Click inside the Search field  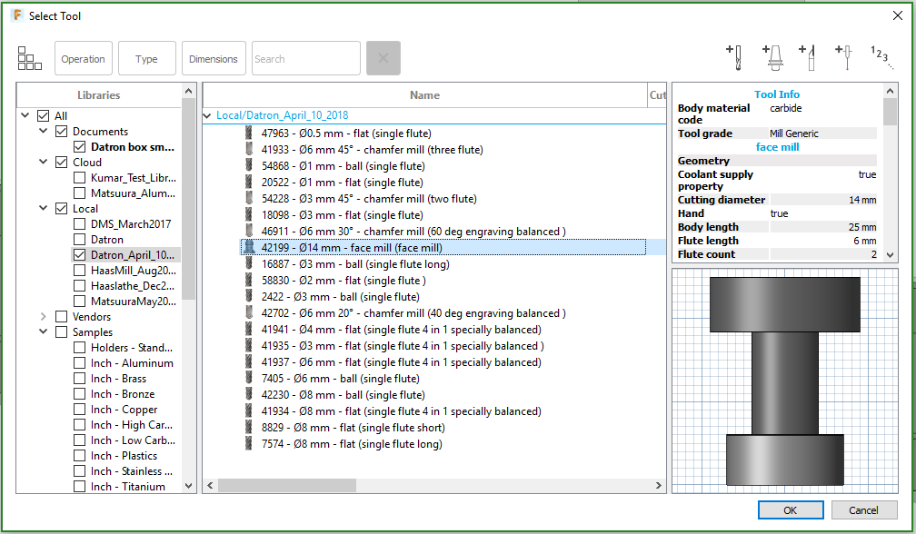(306, 58)
